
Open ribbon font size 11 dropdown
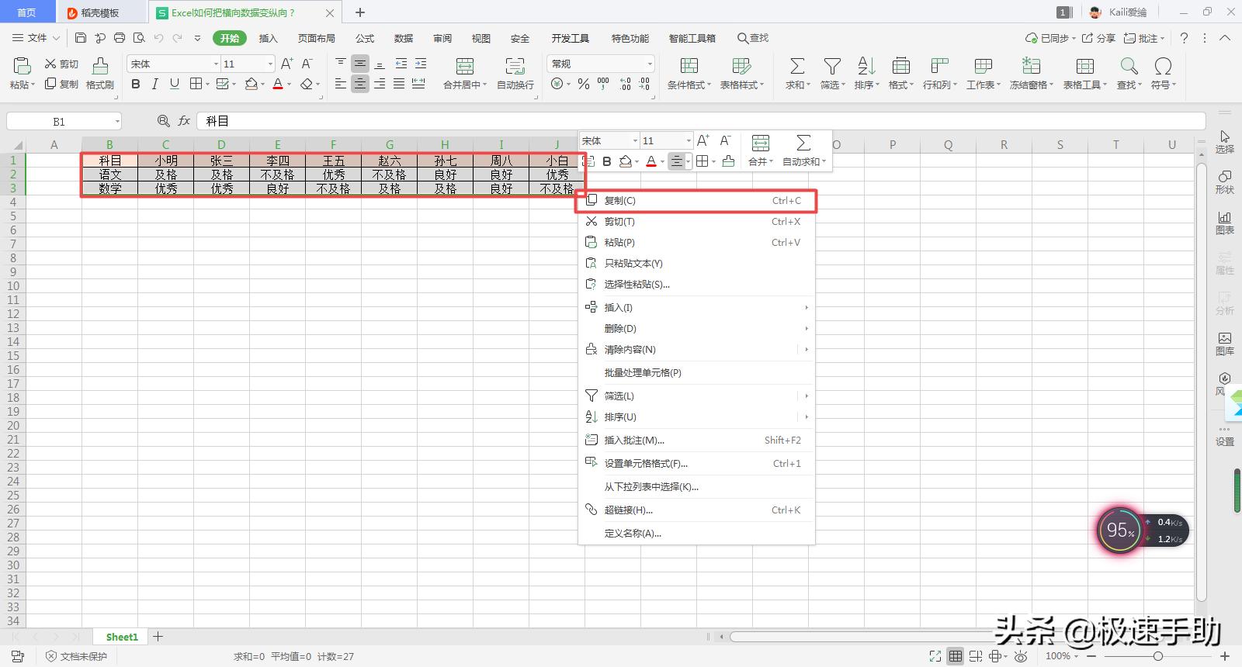[270, 64]
